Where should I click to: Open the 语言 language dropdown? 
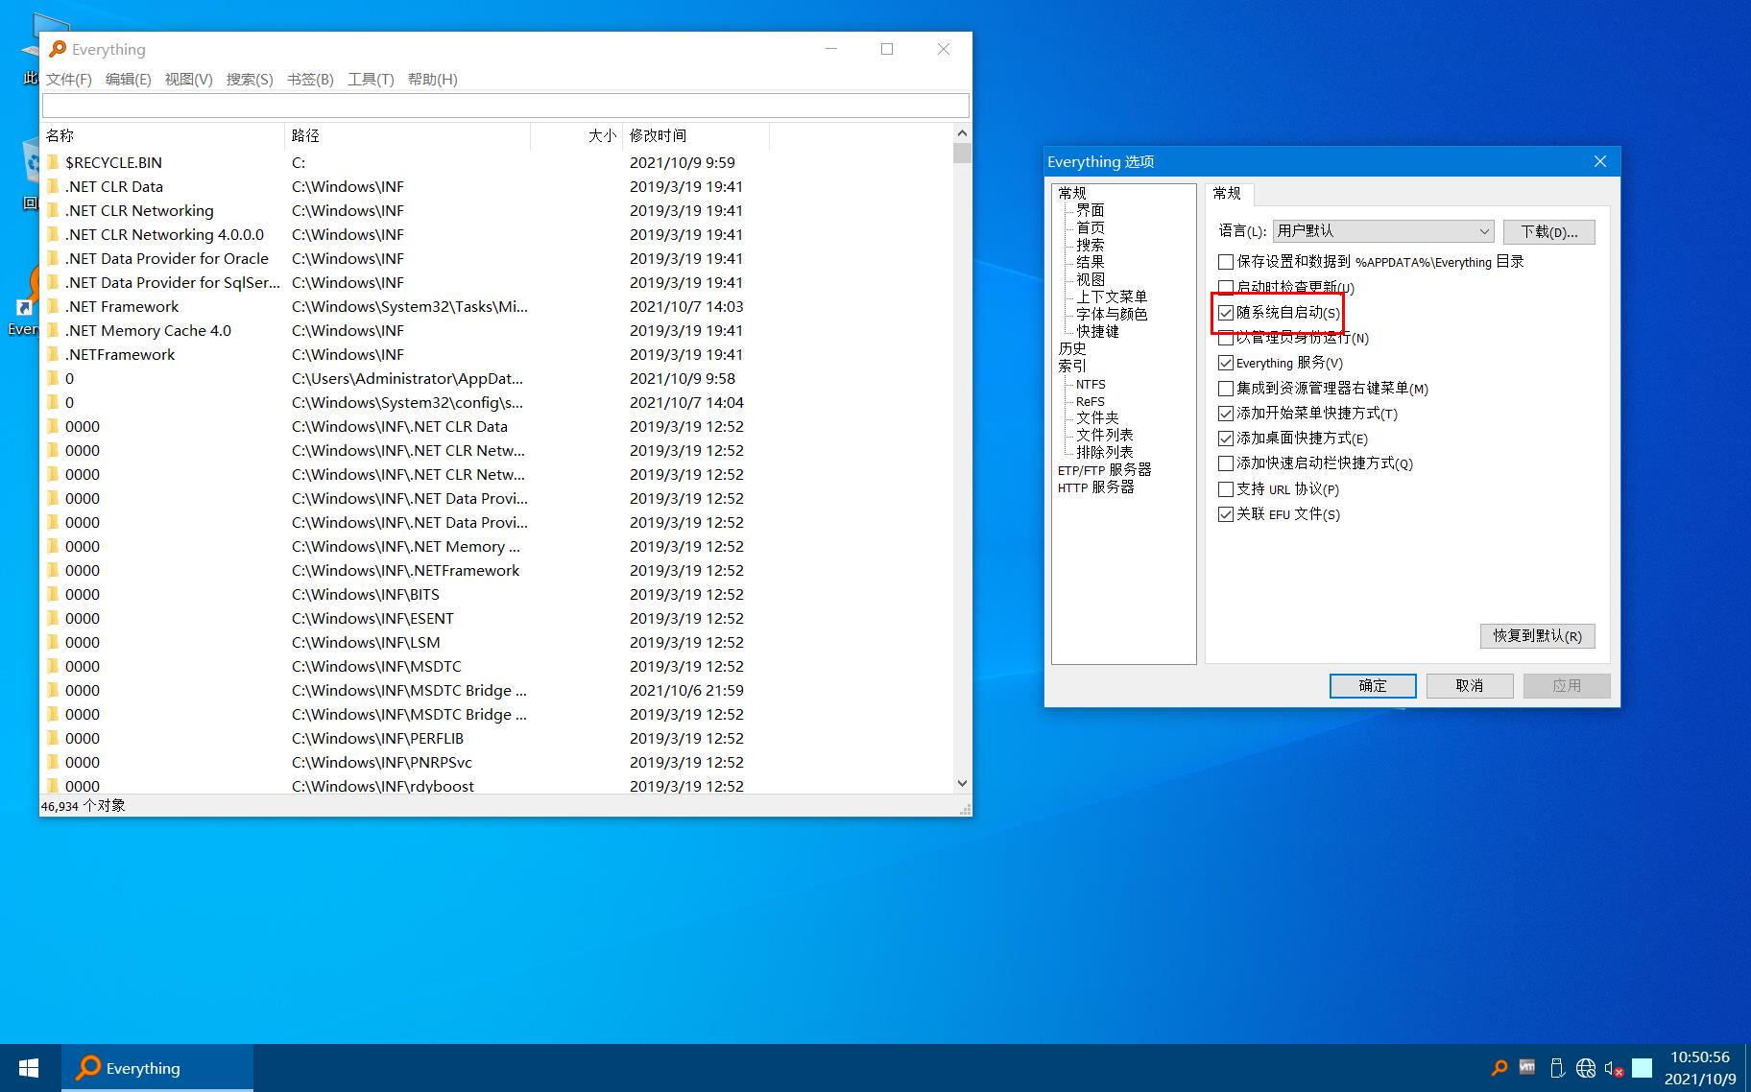[1383, 231]
